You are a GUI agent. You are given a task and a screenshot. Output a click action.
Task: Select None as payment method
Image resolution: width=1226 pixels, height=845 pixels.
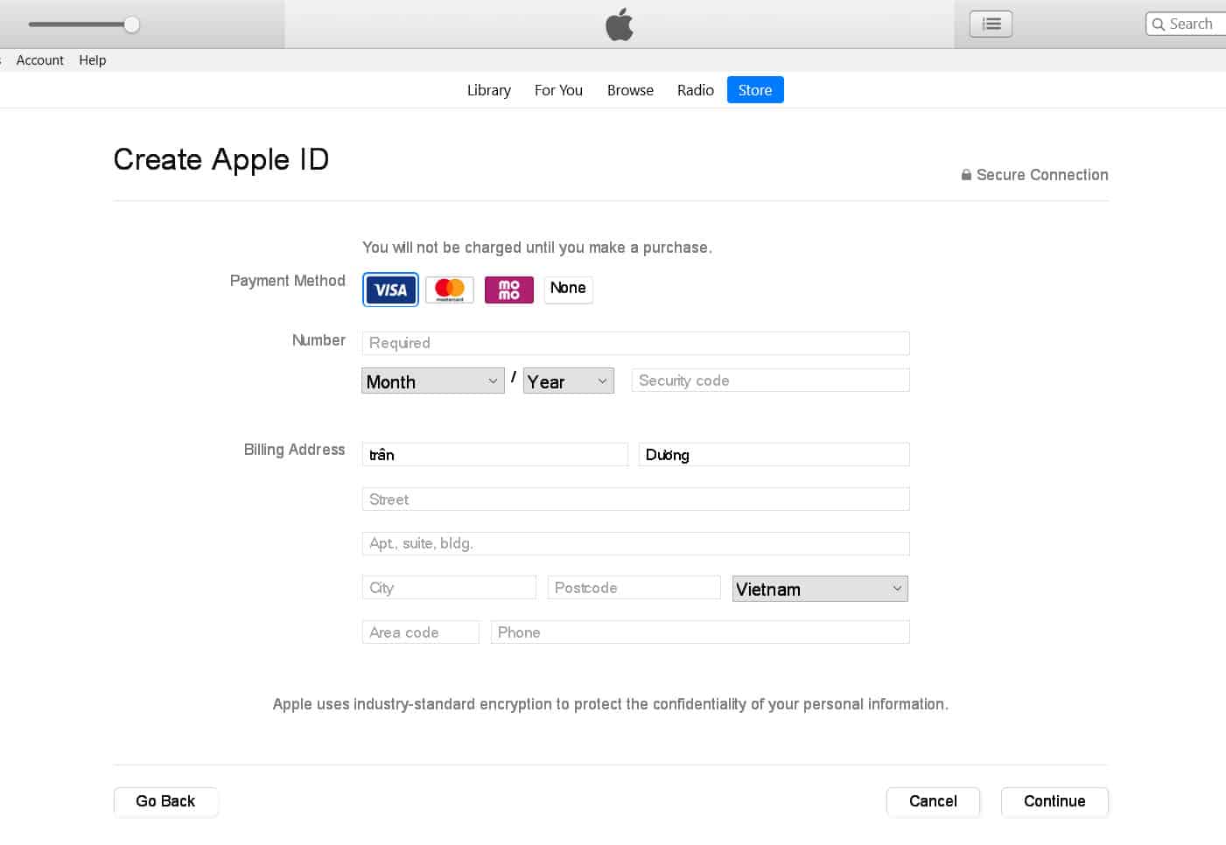pyautogui.click(x=568, y=289)
